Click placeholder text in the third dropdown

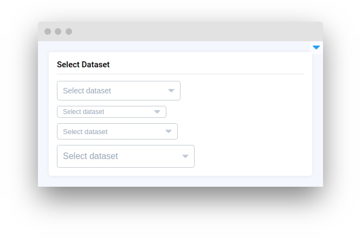(85, 131)
